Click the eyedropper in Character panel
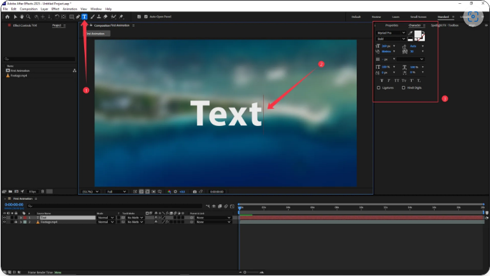490x276 pixels. coord(410,33)
